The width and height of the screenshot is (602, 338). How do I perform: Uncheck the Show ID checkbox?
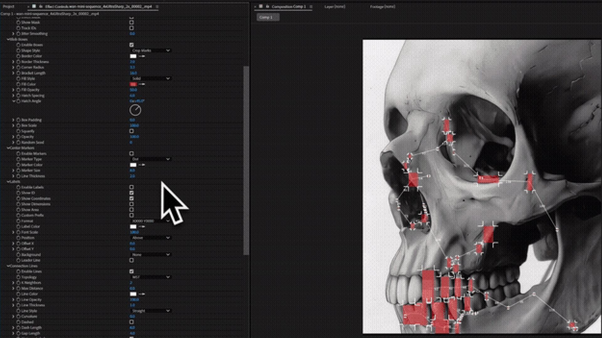pos(131,193)
